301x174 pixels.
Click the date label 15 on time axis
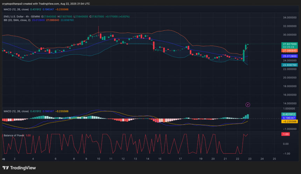160,159
